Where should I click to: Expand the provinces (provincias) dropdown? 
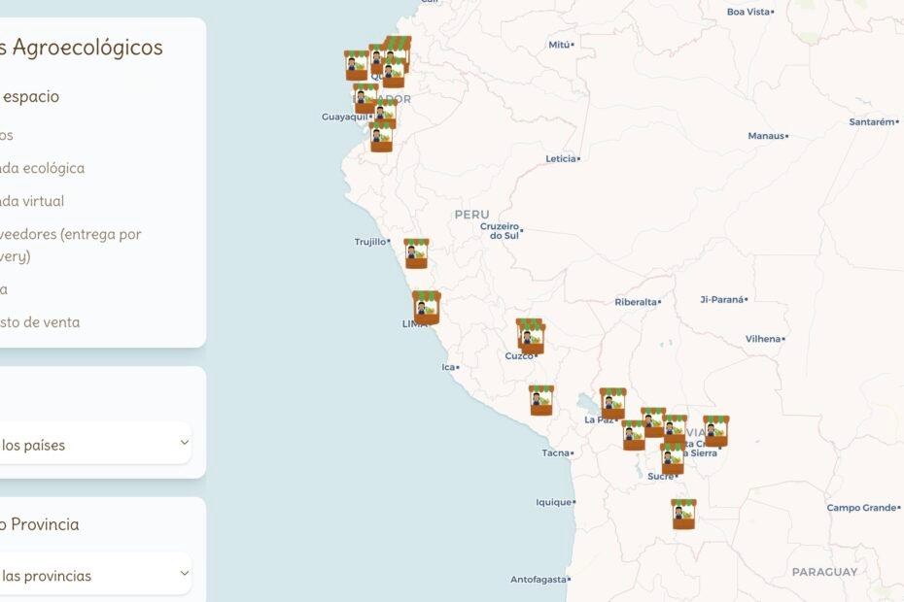(x=92, y=576)
